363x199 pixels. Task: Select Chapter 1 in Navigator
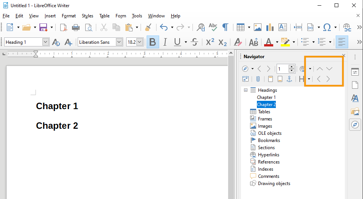click(266, 97)
